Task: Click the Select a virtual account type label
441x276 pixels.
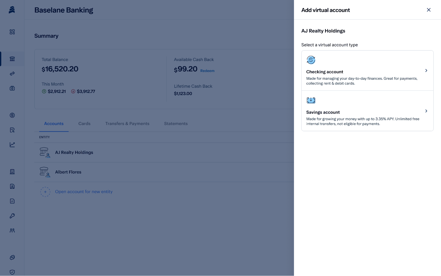Action: click(330, 45)
